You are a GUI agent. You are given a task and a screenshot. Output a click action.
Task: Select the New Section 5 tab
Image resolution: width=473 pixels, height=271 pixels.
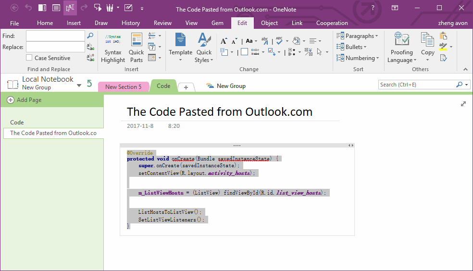coord(124,87)
